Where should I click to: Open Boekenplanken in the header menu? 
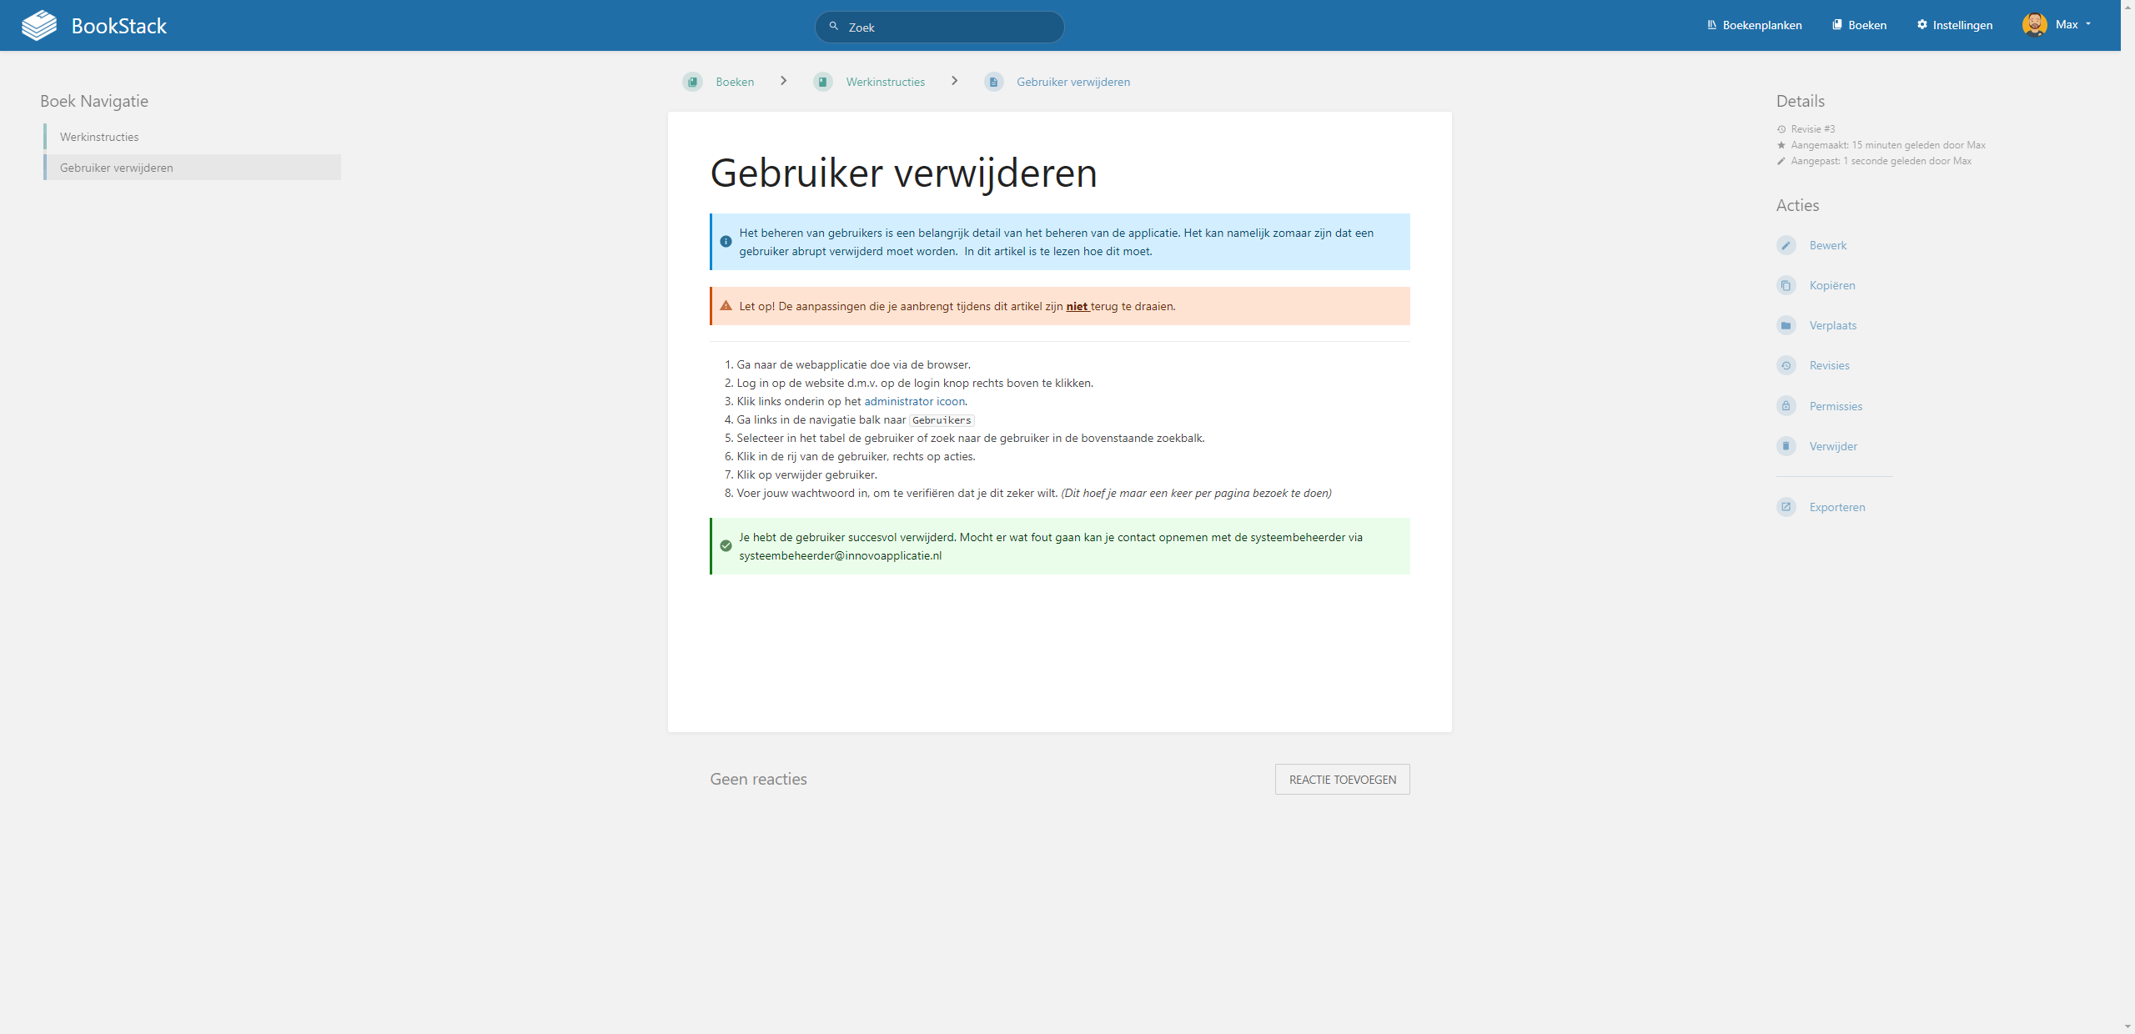(x=1754, y=25)
